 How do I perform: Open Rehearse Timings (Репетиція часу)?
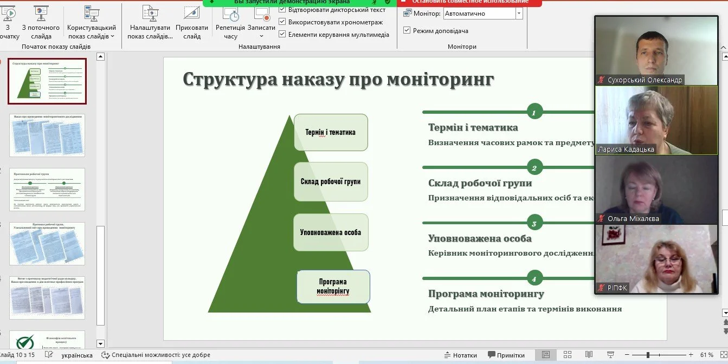tap(230, 22)
